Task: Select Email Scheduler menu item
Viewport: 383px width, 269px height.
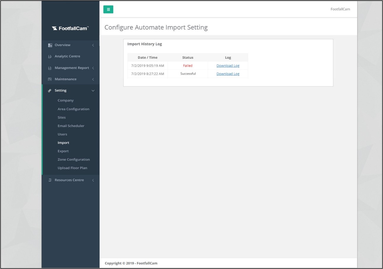Action: click(71, 126)
